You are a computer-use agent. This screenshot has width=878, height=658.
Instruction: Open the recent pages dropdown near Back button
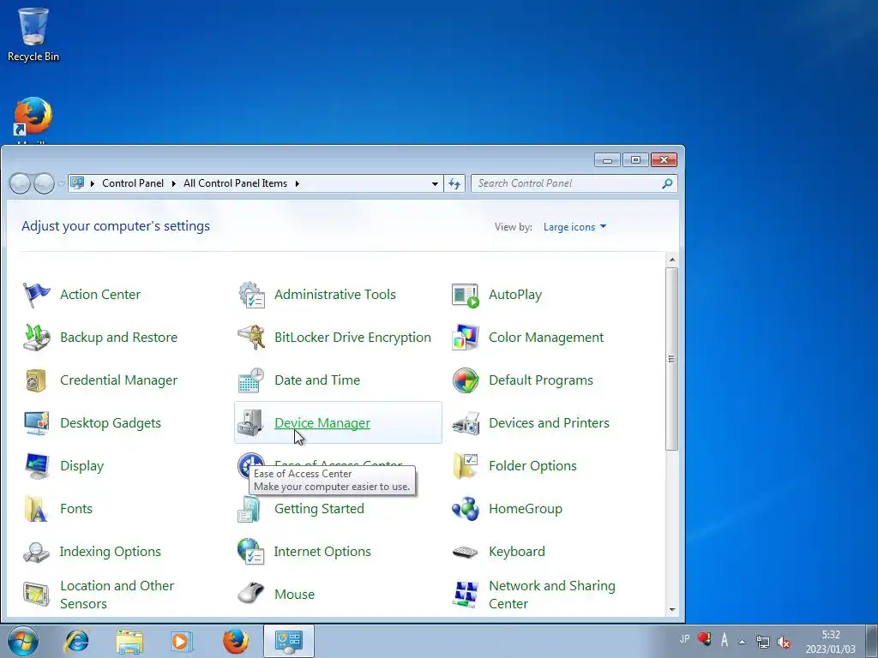[x=62, y=183]
